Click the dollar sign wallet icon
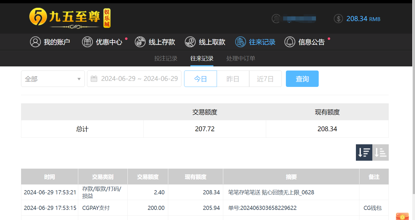This screenshot has width=415, height=220. pos(338,19)
